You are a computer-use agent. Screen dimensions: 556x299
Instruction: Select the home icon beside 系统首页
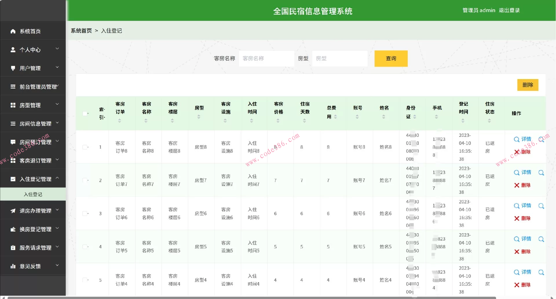13,31
